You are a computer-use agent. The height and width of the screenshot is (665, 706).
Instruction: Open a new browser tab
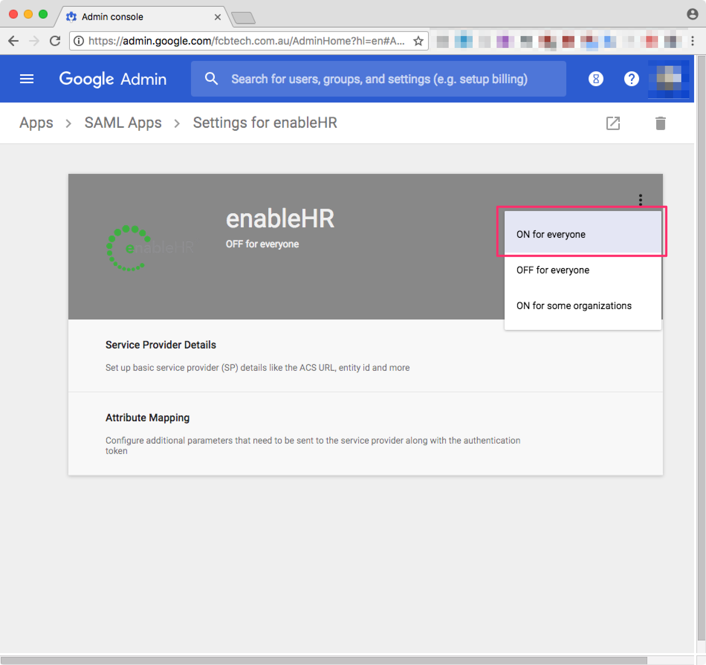coord(243,17)
